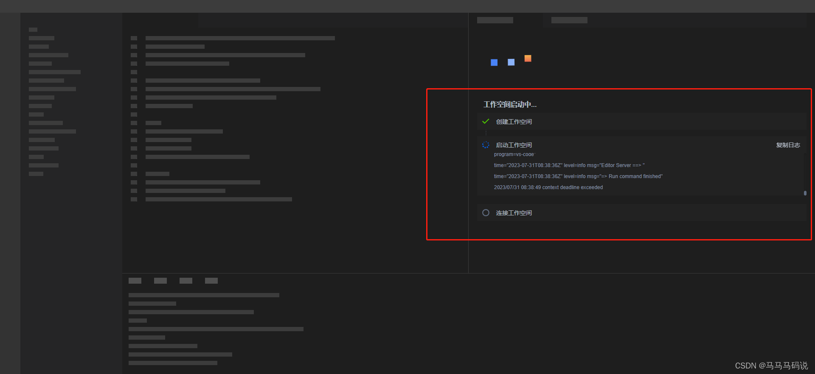Click the "context deadline exceeded" log line
Screen dimensions: 815x374
[x=548, y=187]
